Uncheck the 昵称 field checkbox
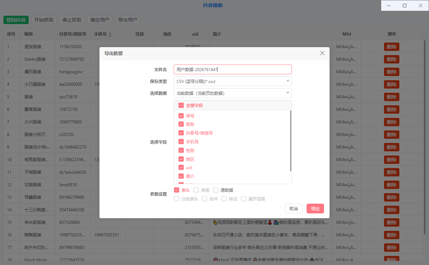The image size is (429, 265). pos(181,124)
